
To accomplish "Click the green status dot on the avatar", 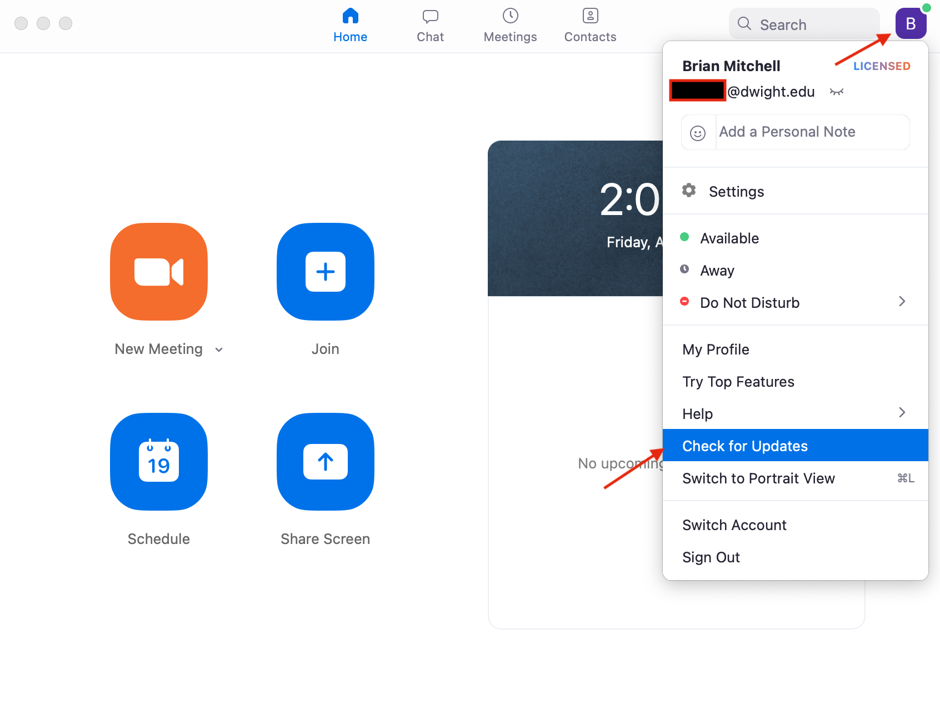I will (927, 8).
